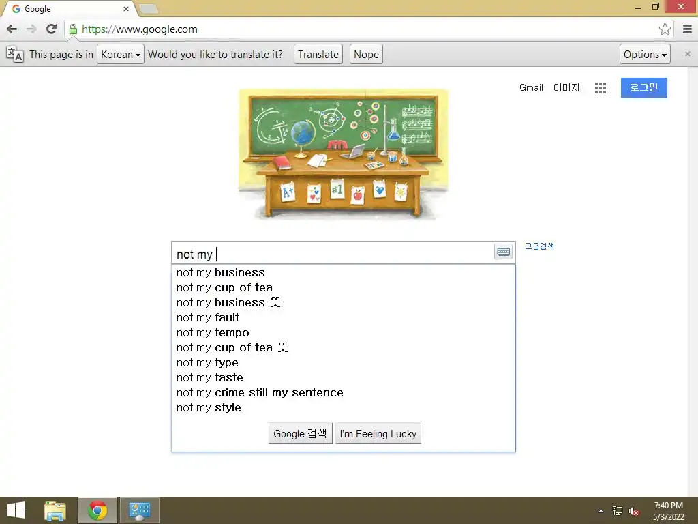Open the Chrome hamburger menu

[687, 29]
